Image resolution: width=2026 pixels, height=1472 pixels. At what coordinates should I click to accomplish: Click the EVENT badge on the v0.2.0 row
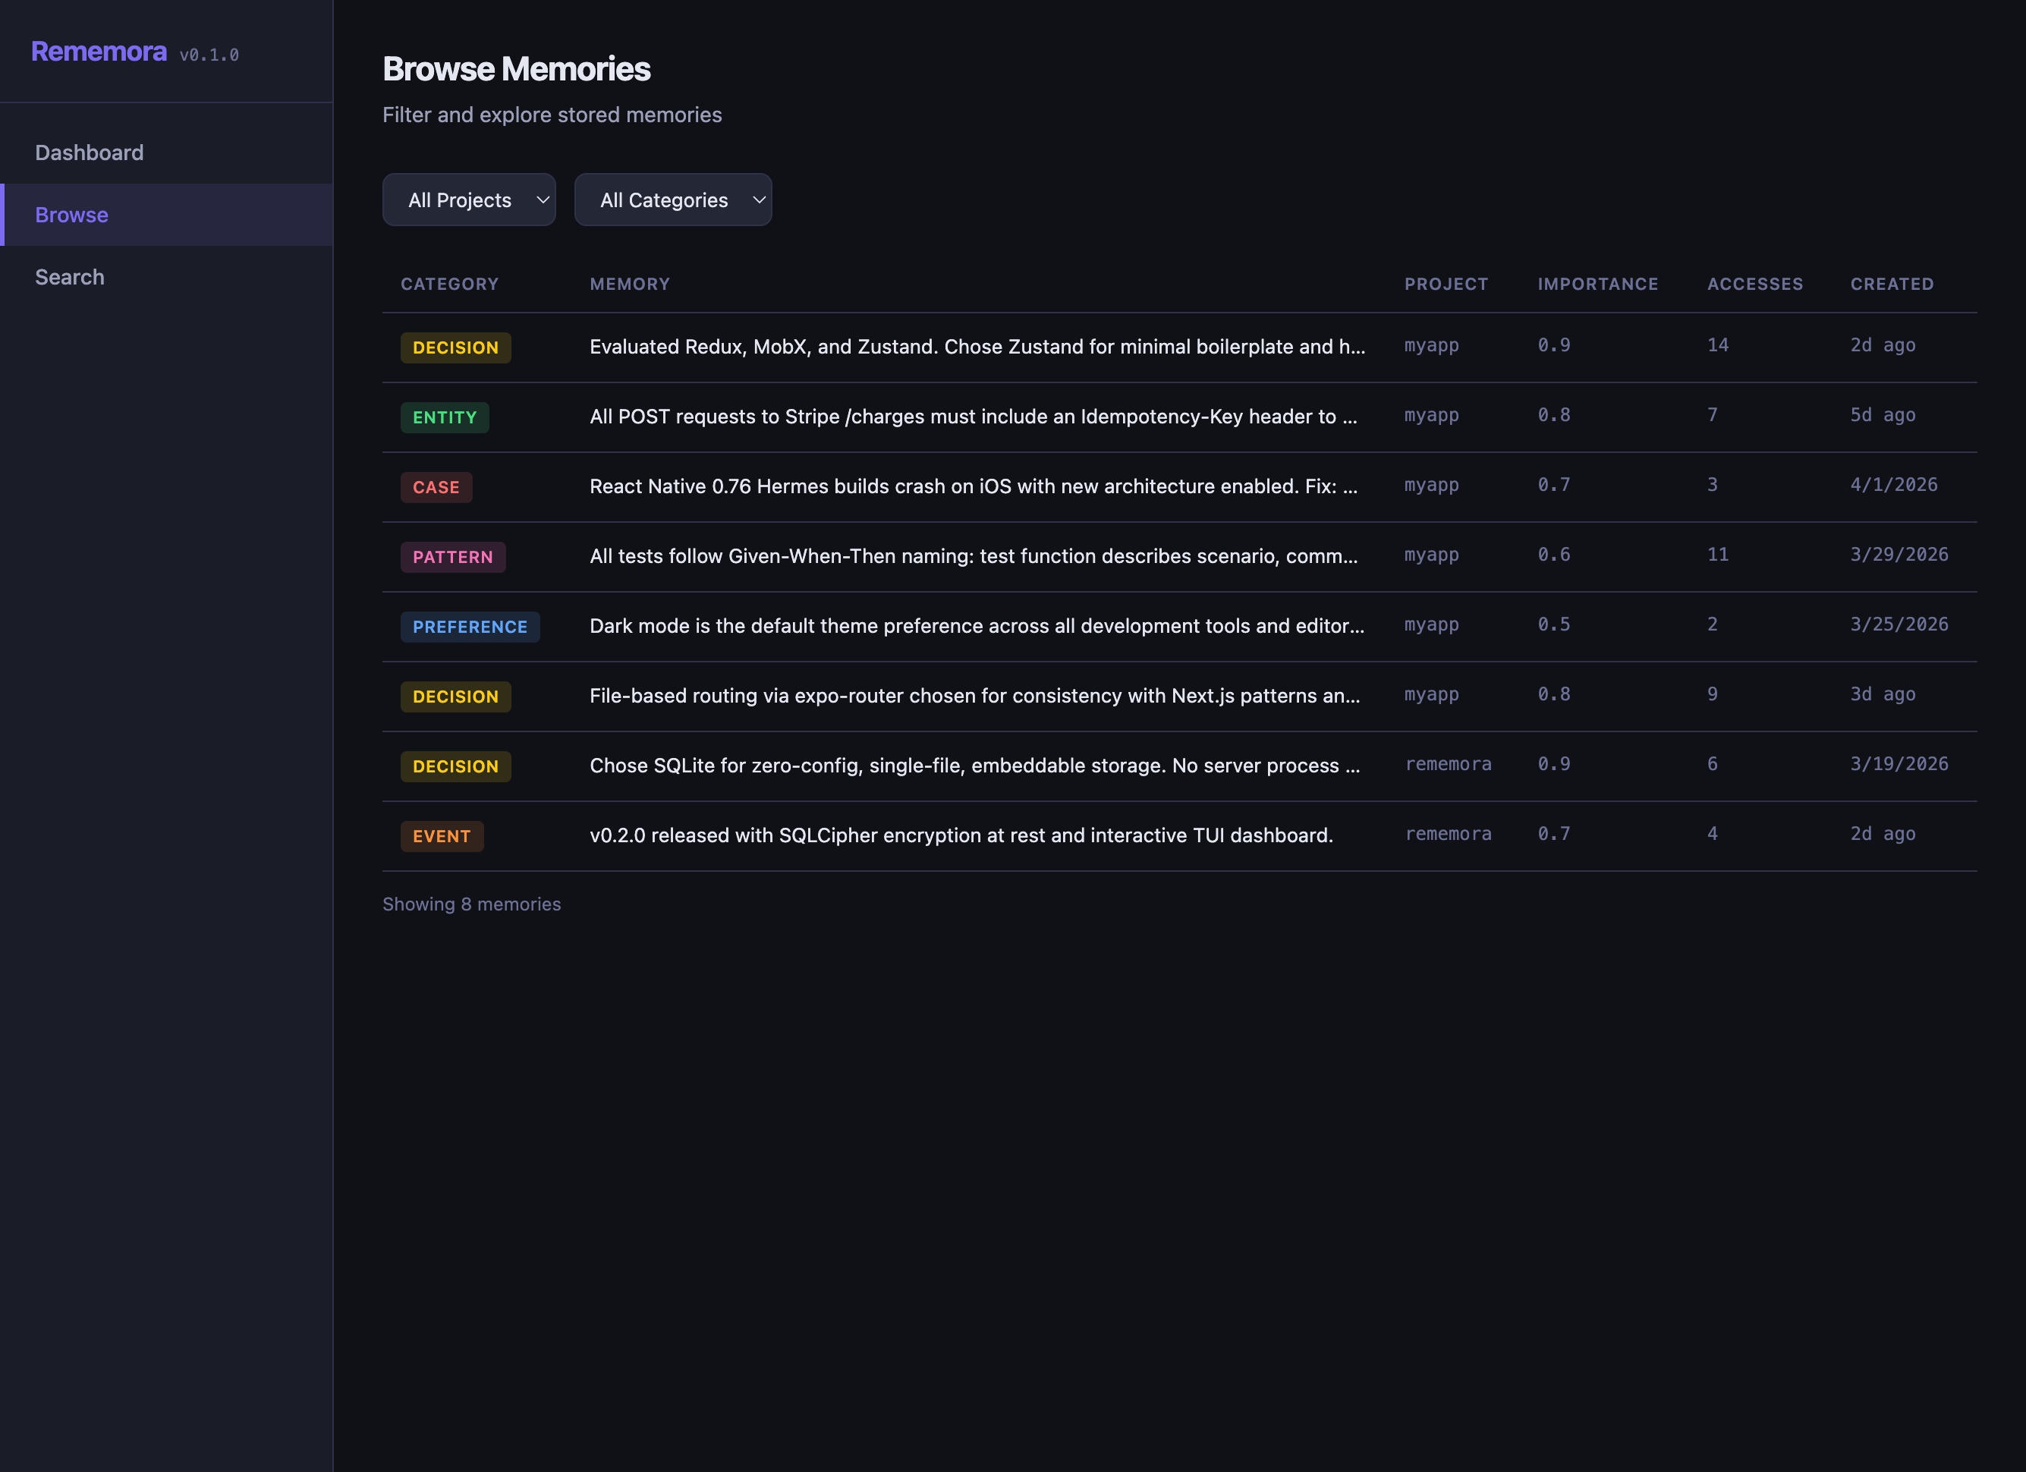tap(442, 836)
